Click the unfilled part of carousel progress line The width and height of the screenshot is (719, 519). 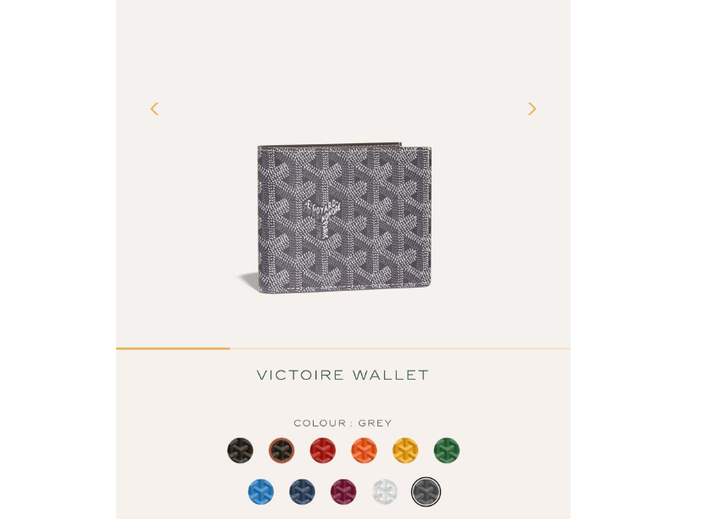click(x=400, y=349)
